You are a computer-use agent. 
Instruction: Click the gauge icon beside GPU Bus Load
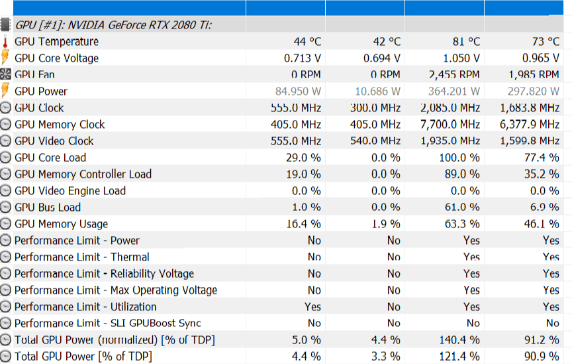tap(5, 208)
